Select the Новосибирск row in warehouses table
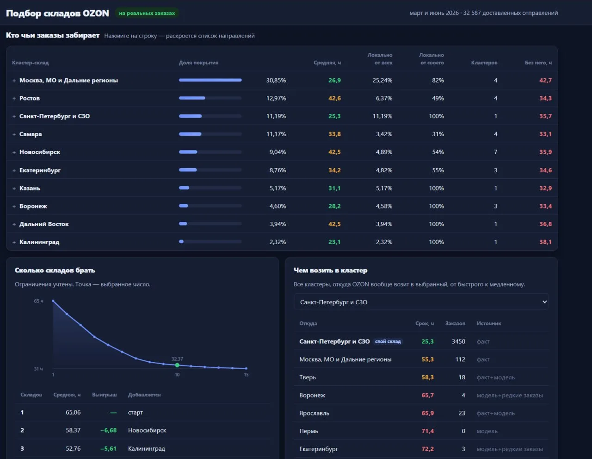This screenshot has width=592, height=459. point(143,430)
